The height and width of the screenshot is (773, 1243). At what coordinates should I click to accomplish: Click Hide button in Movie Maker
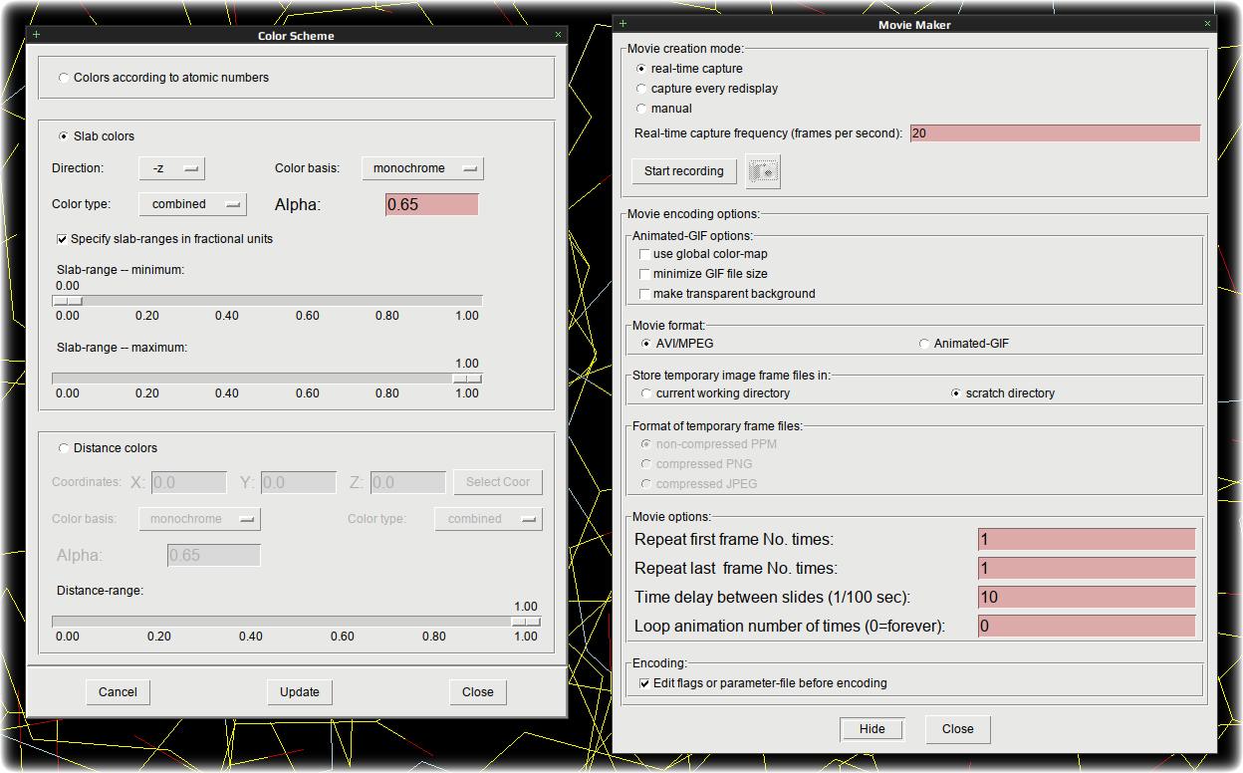pos(872,729)
